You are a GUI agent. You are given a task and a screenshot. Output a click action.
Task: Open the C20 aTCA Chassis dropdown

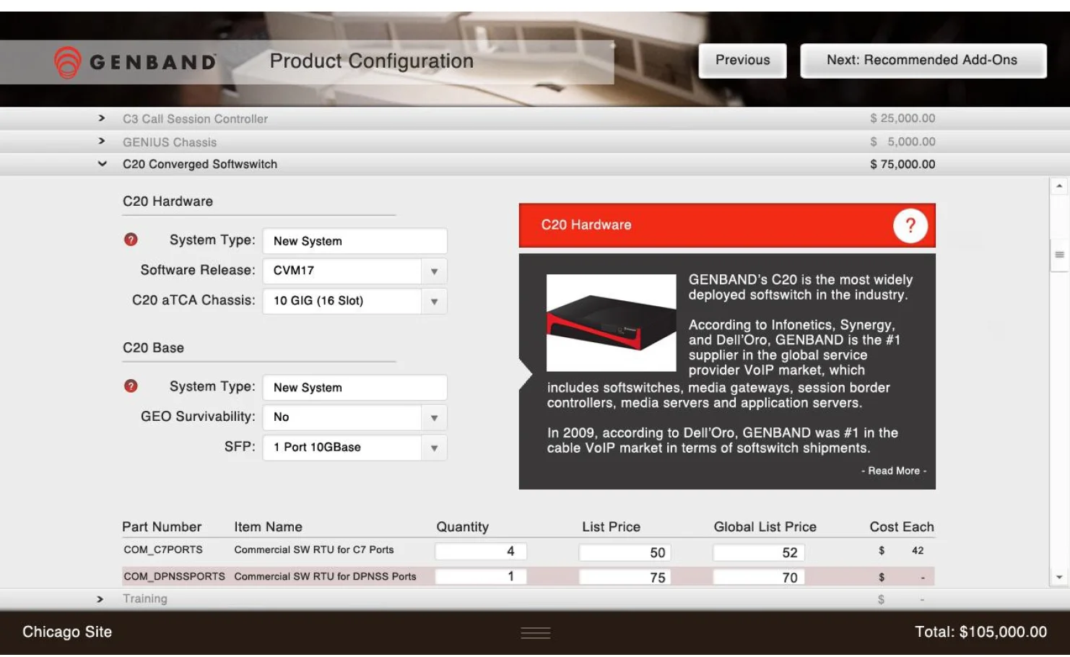434,301
